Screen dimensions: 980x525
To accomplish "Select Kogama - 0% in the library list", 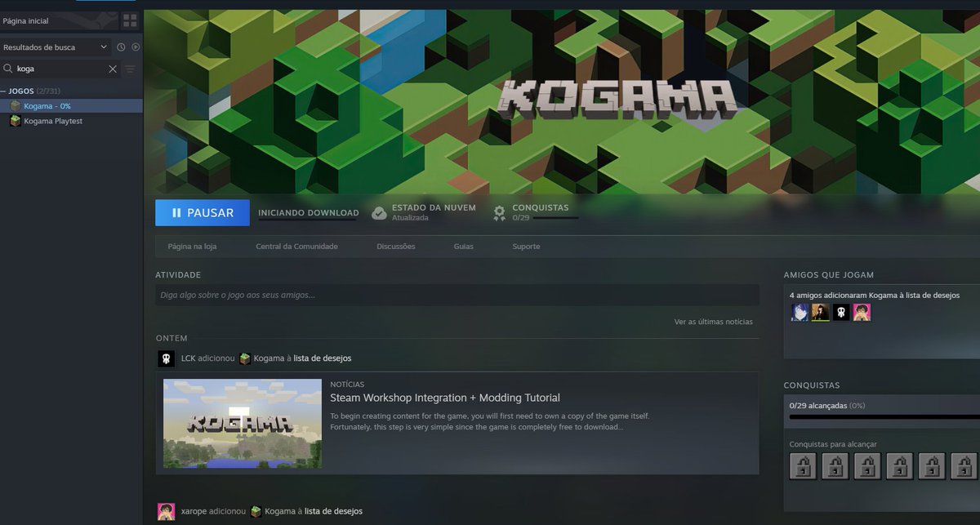I will [x=71, y=106].
